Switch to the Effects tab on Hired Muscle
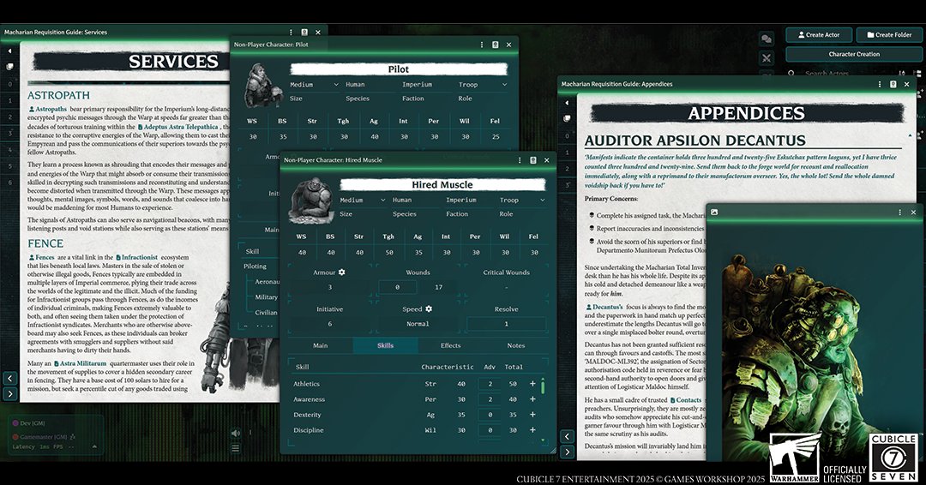Image resolution: width=926 pixels, height=485 pixels. (450, 345)
